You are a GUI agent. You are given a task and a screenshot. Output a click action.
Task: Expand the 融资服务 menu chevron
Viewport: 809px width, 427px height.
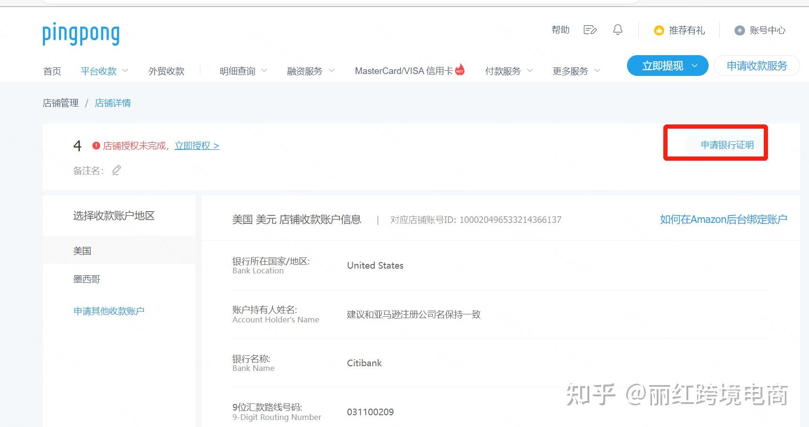pos(331,70)
